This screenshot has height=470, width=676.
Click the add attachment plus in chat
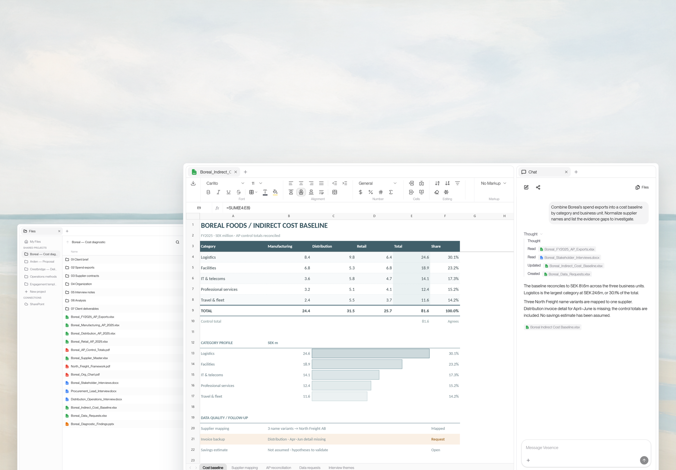coord(528,460)
